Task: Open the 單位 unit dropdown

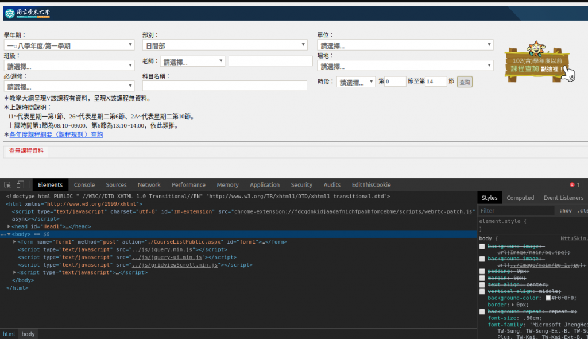Action: (405, 45)
